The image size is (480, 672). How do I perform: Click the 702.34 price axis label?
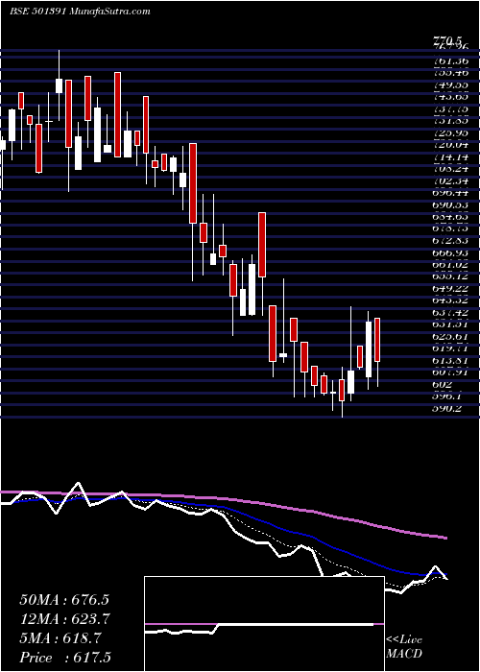click(451, 180)
